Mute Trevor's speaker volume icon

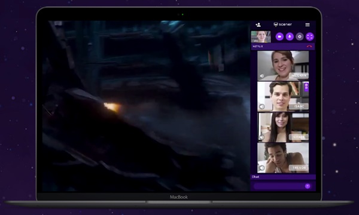click(261, 168)
